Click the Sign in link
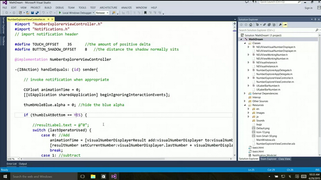Viewport: 321px width, 180px height. click(309, 8)
